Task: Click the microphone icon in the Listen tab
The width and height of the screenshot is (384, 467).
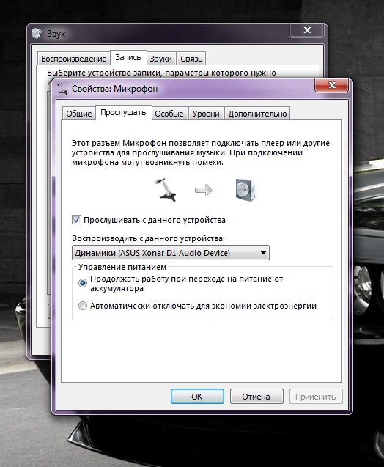Action: tap(166, 190)
